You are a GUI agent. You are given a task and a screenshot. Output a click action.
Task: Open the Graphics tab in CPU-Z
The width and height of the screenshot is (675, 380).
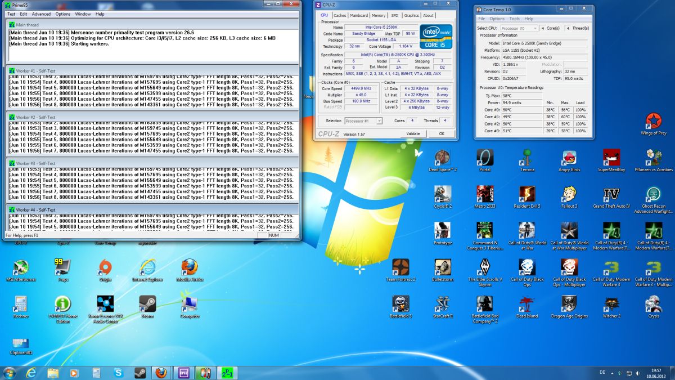click(x=412, y=15)
